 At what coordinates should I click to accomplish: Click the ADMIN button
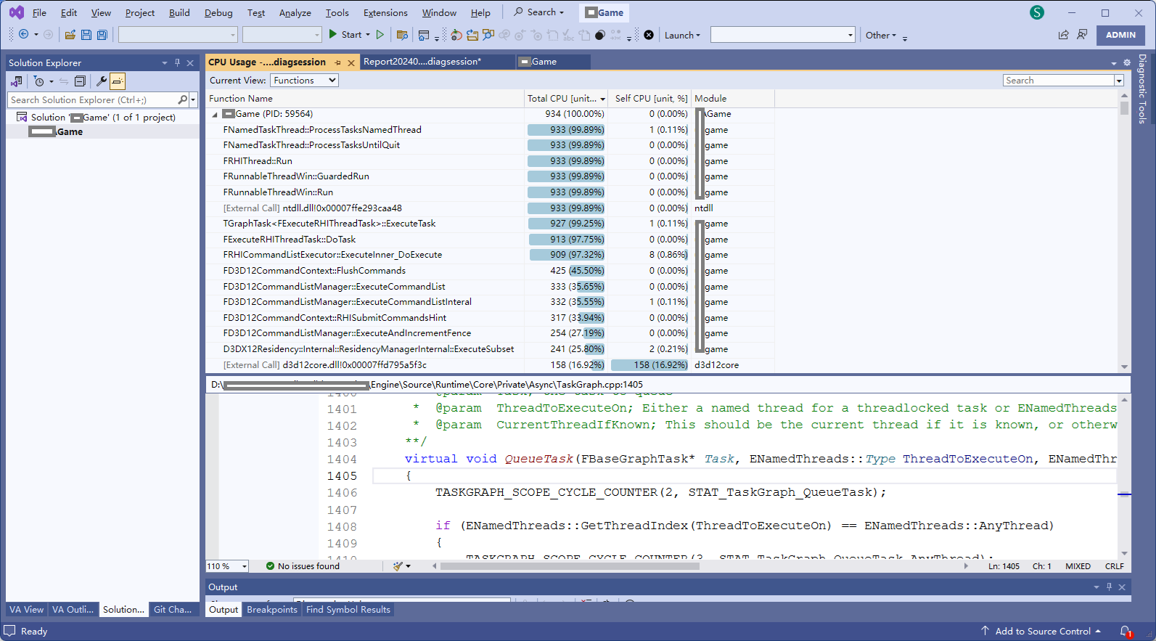click(1120, 35)
